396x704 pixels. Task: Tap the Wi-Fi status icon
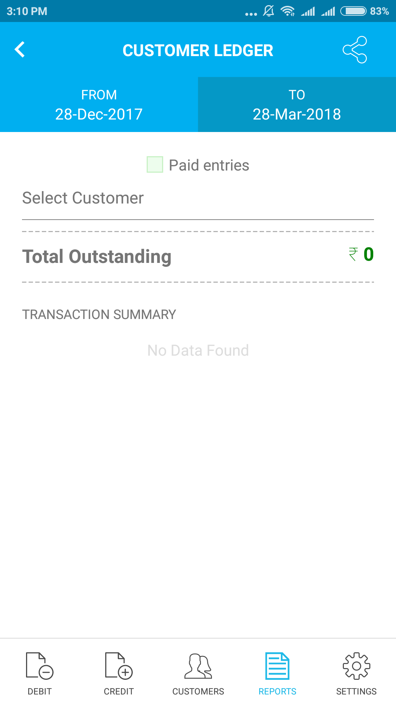(x=288, y=11)
